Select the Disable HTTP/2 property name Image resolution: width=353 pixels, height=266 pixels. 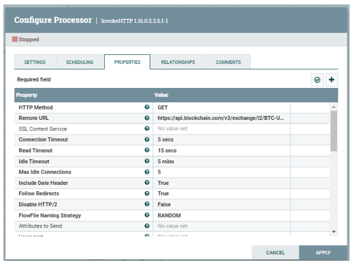38,204
